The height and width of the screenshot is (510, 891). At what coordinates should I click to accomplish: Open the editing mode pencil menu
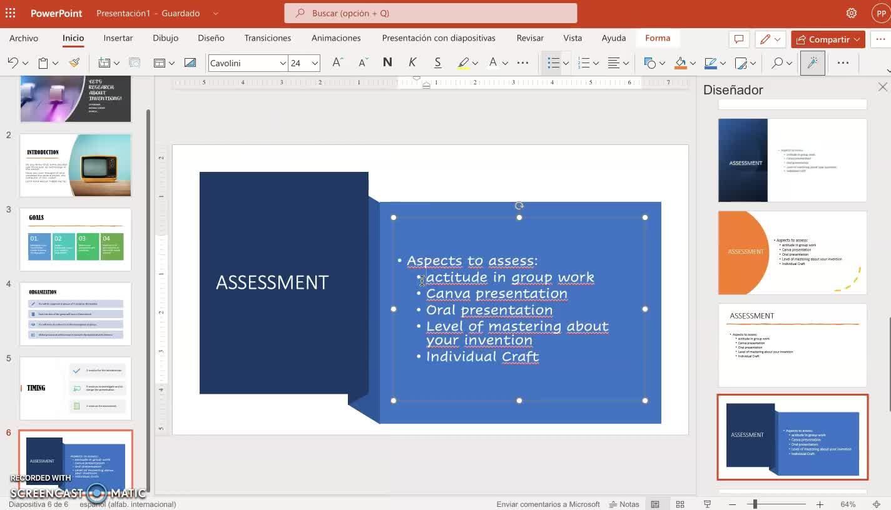tap(770, 39)
